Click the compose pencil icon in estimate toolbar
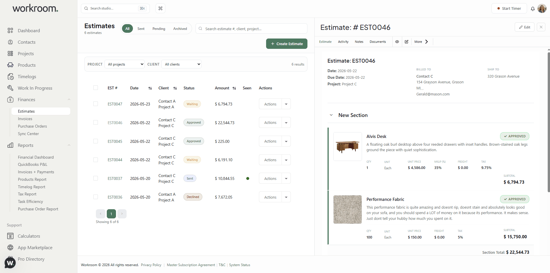 pyautogui.click(x=406, y=42)
